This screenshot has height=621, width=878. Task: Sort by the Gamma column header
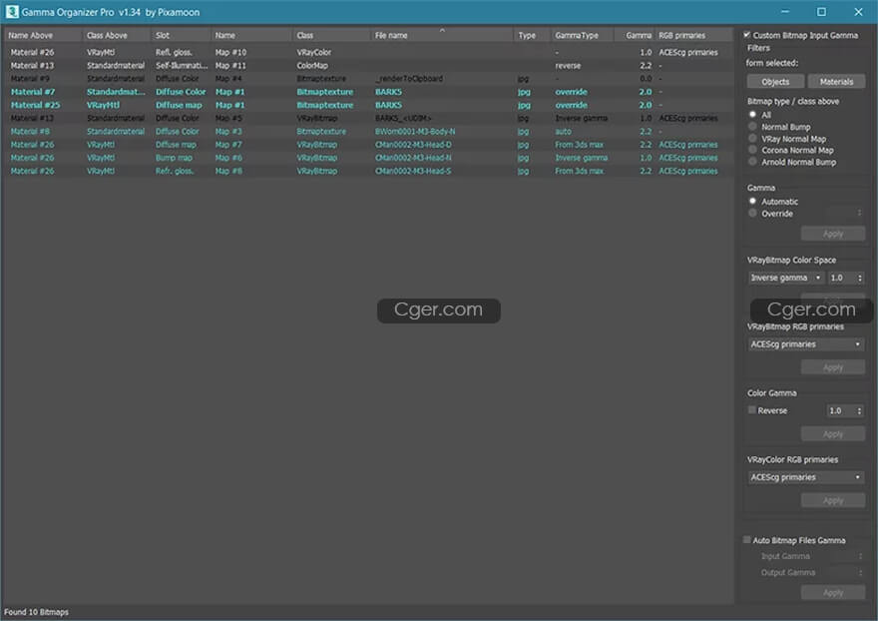click(x=635, y=35)
